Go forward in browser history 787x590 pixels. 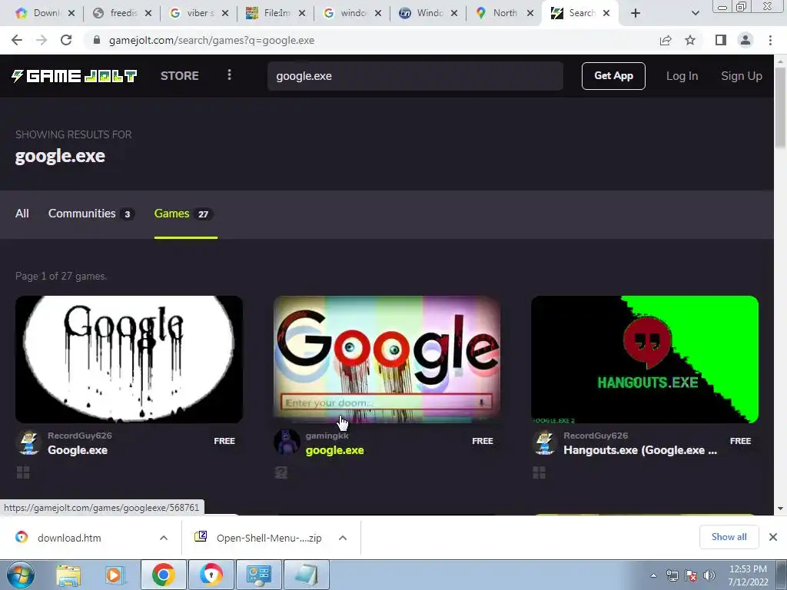pos(42,40)
